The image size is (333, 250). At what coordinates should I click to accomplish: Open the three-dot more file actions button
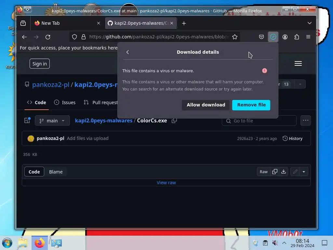306,120
